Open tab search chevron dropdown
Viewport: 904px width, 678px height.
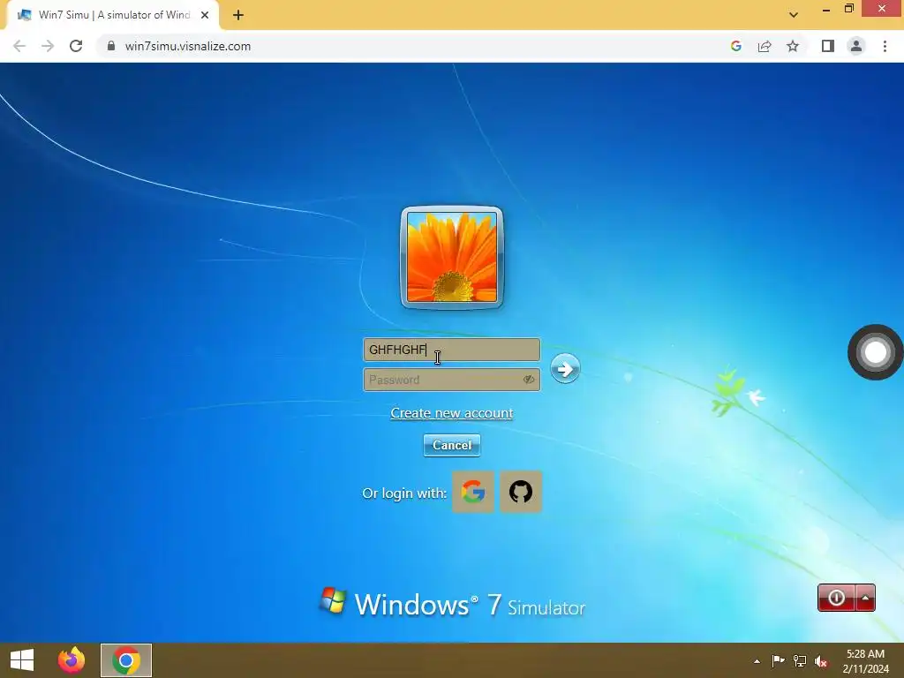pyautogui.click(x=794, y=15)
